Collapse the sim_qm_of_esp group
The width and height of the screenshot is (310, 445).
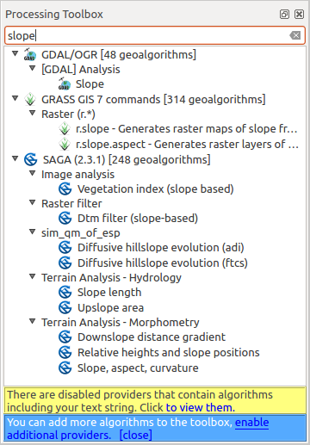click(x=33, y=232)
